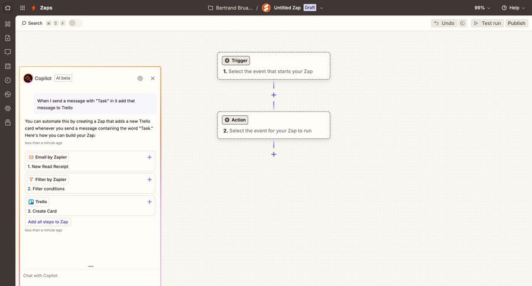Click the user message about "Task" in Trello
532x286 pixels.
tap(95, 104)
